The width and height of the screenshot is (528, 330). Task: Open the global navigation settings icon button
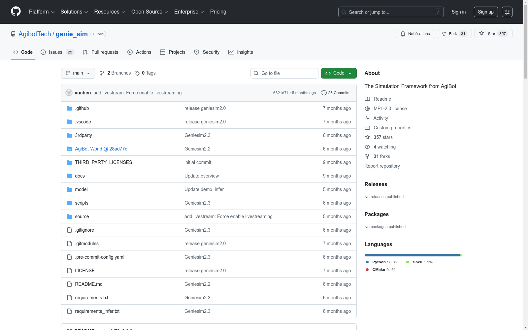click(507, 12)
